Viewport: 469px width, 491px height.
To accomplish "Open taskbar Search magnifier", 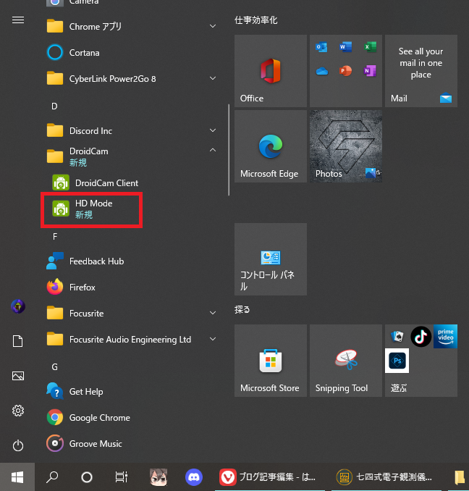I will click(x=52, y=477).
